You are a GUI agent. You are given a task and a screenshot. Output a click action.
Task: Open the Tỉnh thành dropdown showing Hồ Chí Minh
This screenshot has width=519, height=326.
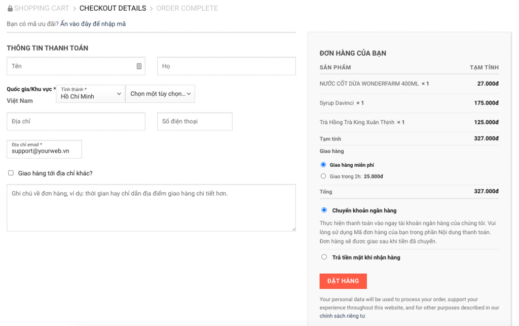(90, 94)
